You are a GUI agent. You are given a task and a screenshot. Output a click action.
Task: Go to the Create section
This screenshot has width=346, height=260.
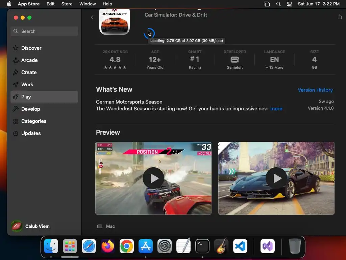(44, 72)
